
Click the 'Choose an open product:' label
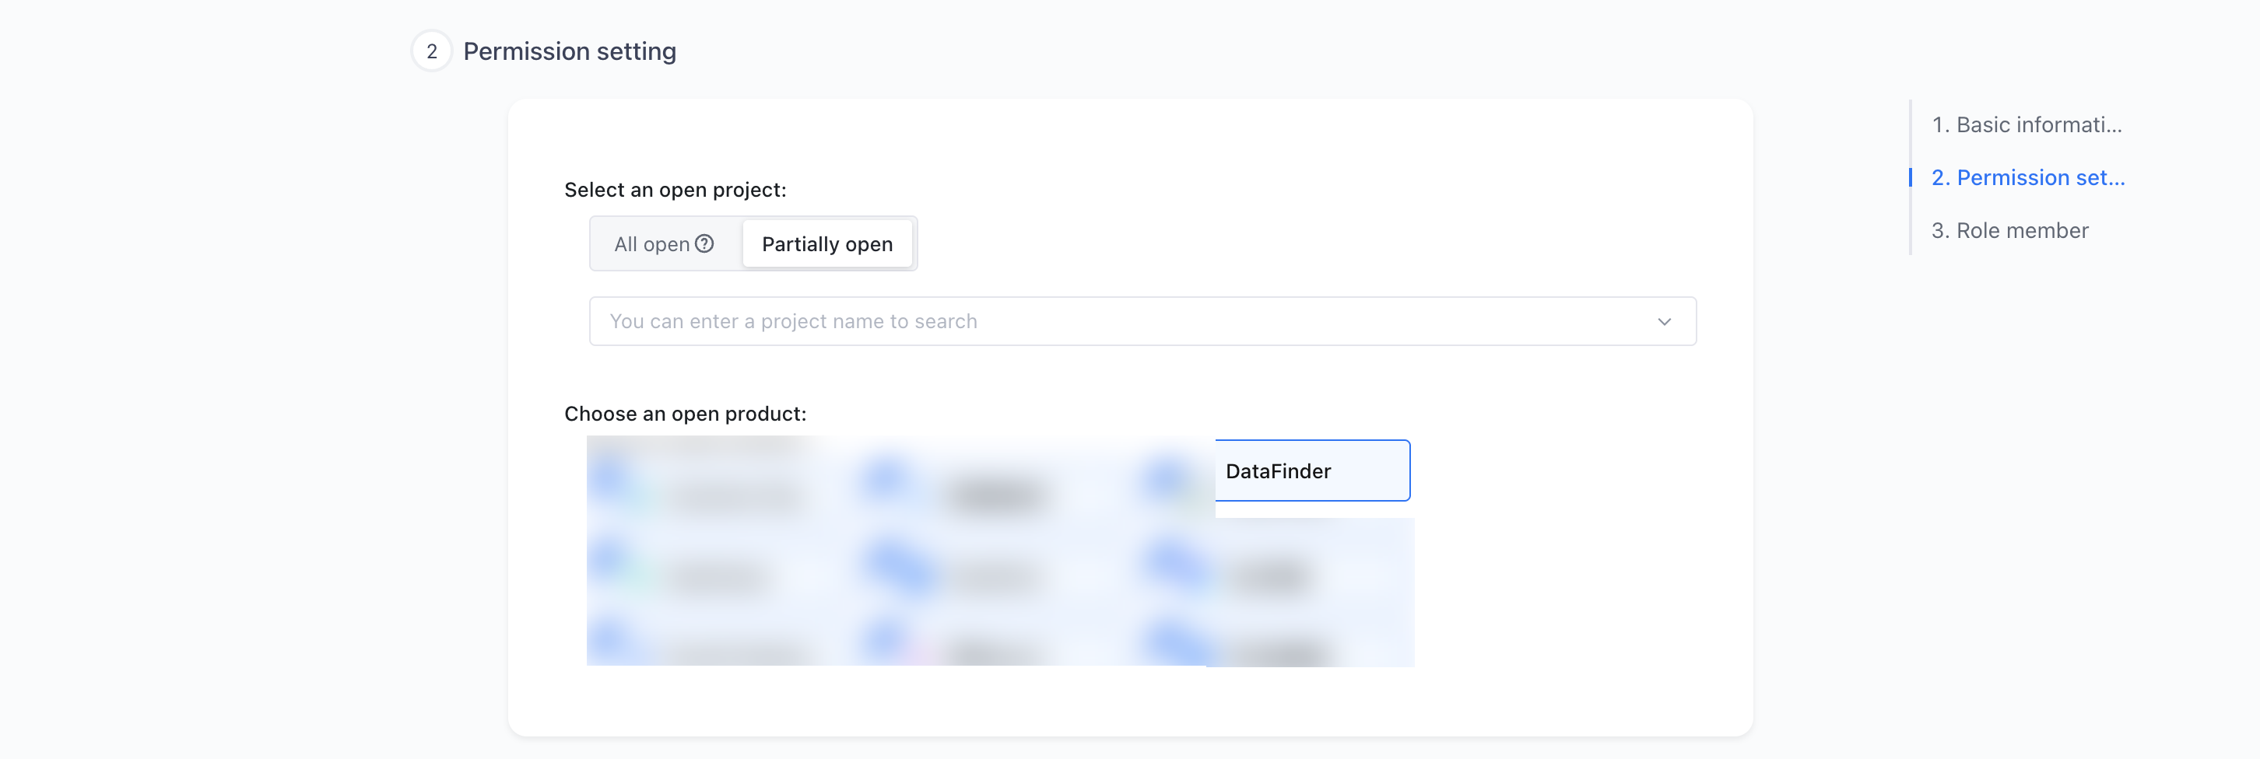point(685,414)
